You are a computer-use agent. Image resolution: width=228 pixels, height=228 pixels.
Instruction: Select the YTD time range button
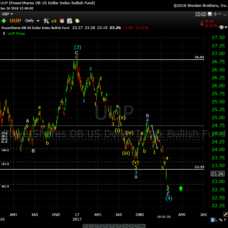(98, 225)
